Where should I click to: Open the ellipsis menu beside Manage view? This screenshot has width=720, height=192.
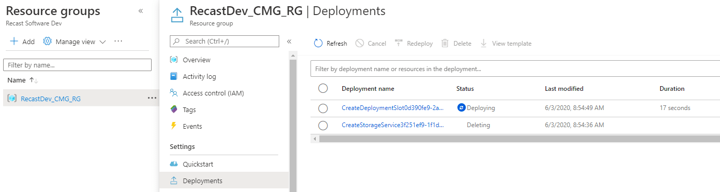(x=118, y=42)
